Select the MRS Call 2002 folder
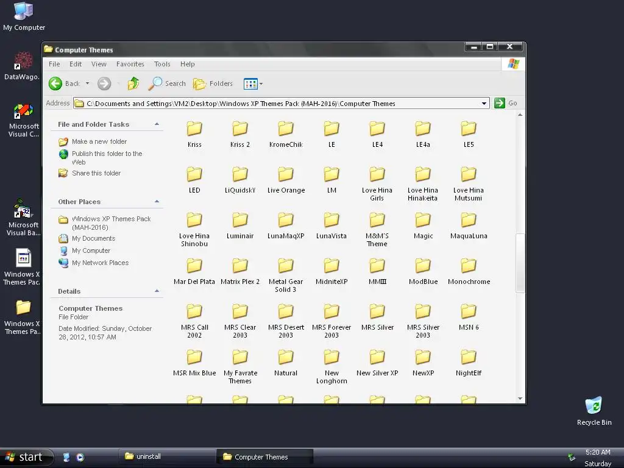This screenshot has height=468, width=624. 194,321
